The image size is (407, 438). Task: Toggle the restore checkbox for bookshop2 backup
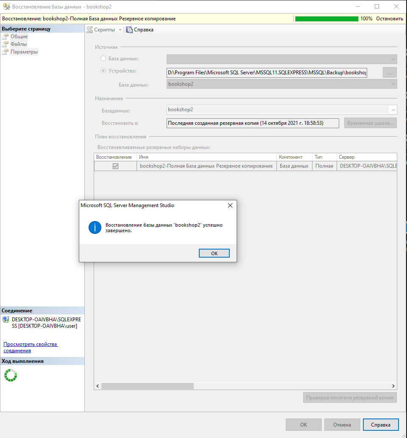pyautogui.click(x=115, y=166)
